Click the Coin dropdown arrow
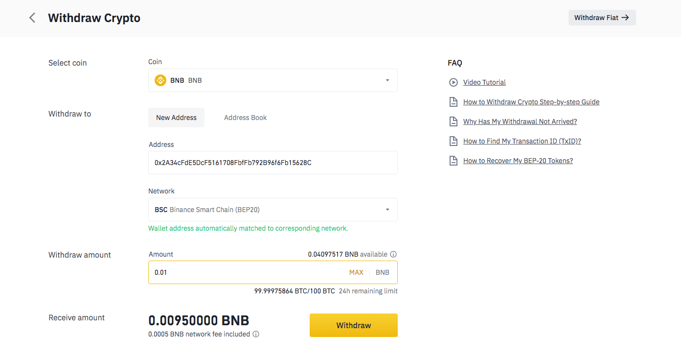Screen dimensions: 681x361 pos(387,80)
